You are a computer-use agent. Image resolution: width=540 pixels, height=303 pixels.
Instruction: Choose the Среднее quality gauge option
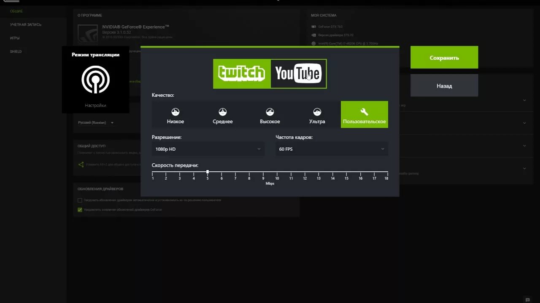pyautogui.click(x=223, y=114)
